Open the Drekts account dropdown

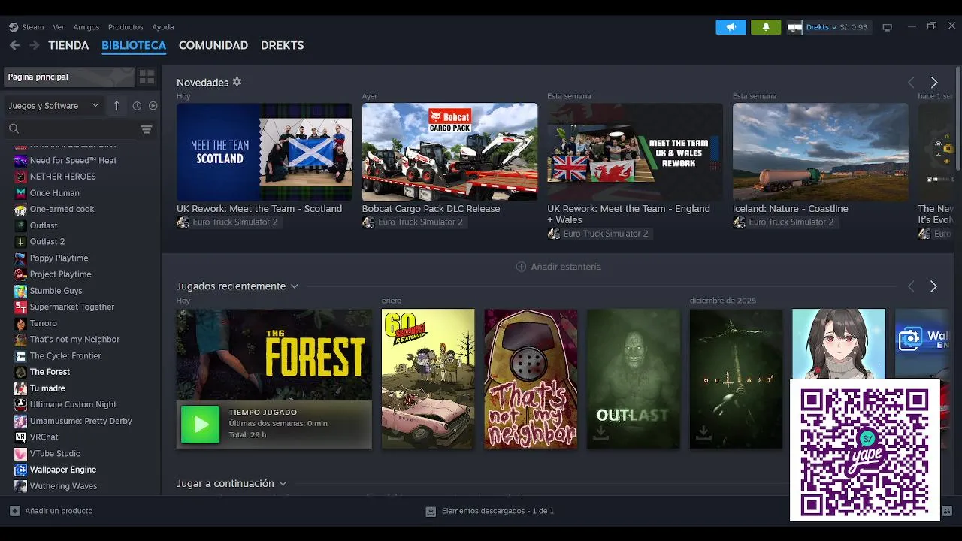point(821,27)
